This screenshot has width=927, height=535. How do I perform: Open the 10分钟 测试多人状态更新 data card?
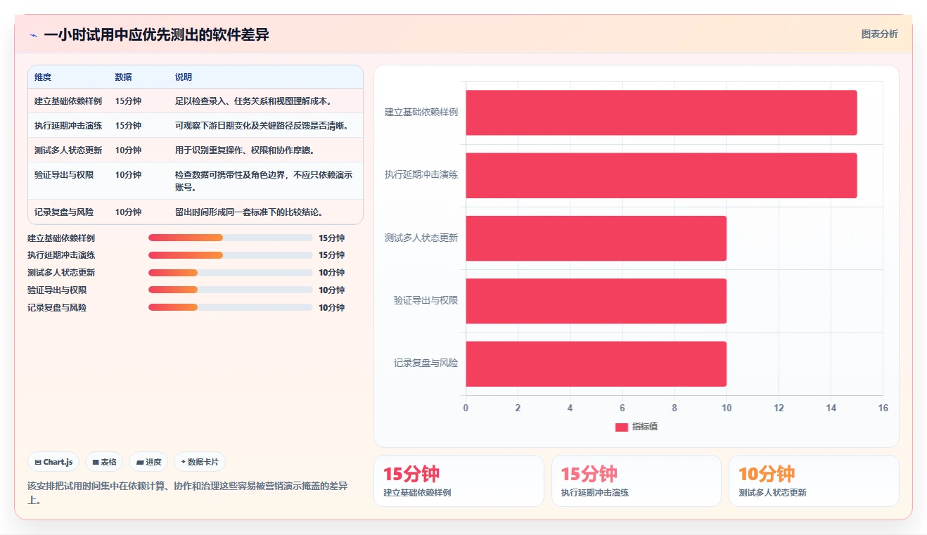pyautogui.click(x=814, y=481)
